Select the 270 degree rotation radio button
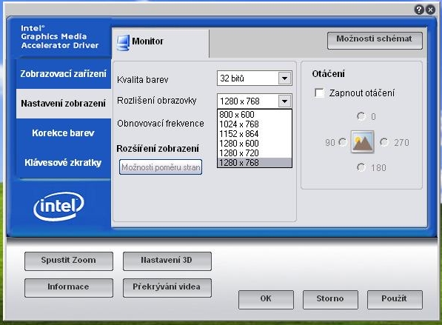 (384, 142)
